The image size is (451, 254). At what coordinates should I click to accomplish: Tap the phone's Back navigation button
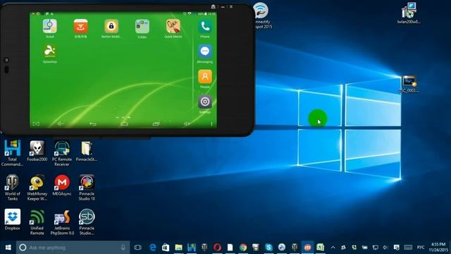tap(92, 124)
